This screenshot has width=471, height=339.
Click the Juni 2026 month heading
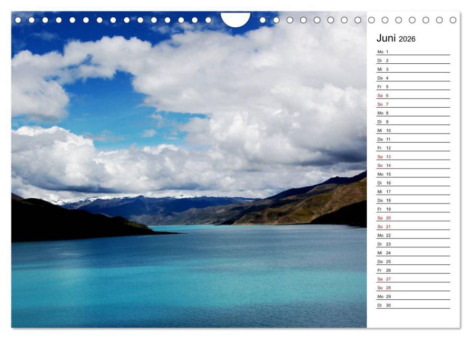pos(396,38)
